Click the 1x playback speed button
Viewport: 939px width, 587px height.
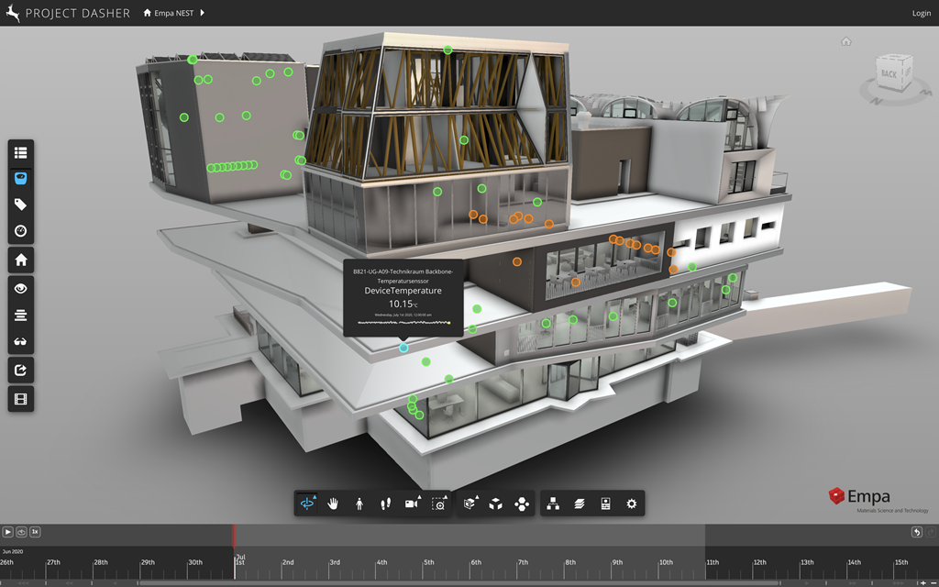[35, 531]
